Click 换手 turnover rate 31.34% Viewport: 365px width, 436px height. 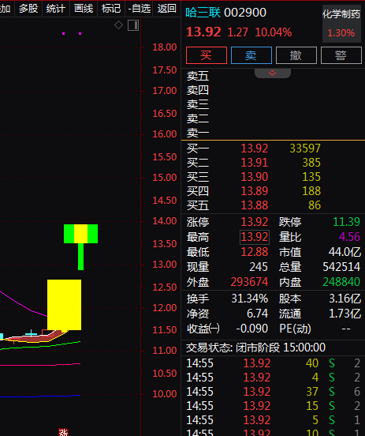coord(250,299)
